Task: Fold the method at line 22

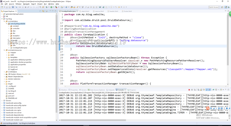Action: point(64,37)
